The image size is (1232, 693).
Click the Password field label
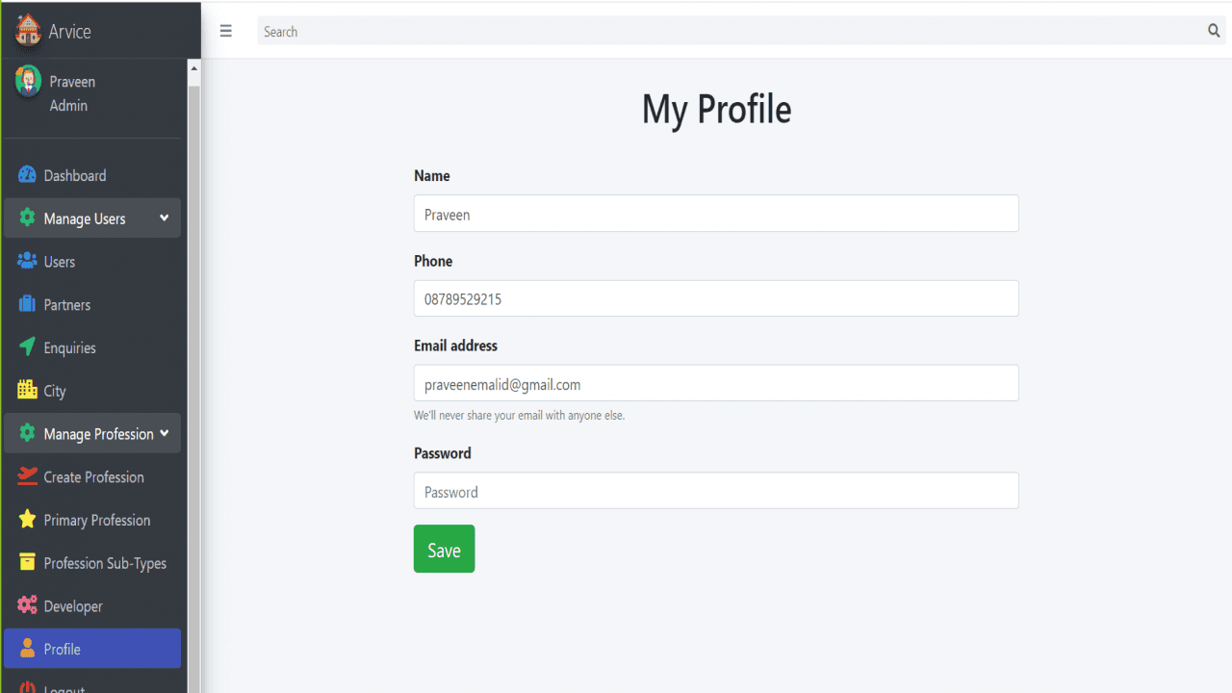pyautogui.click(x=443, y=453)
